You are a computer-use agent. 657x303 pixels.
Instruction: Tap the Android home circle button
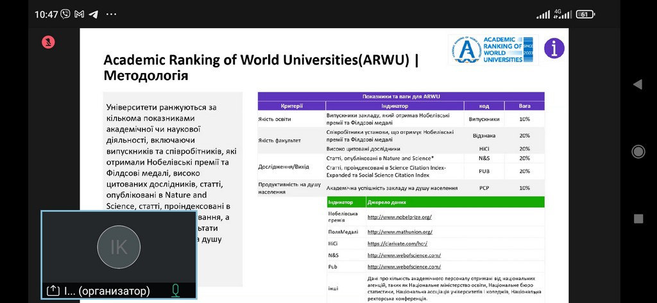638,151
